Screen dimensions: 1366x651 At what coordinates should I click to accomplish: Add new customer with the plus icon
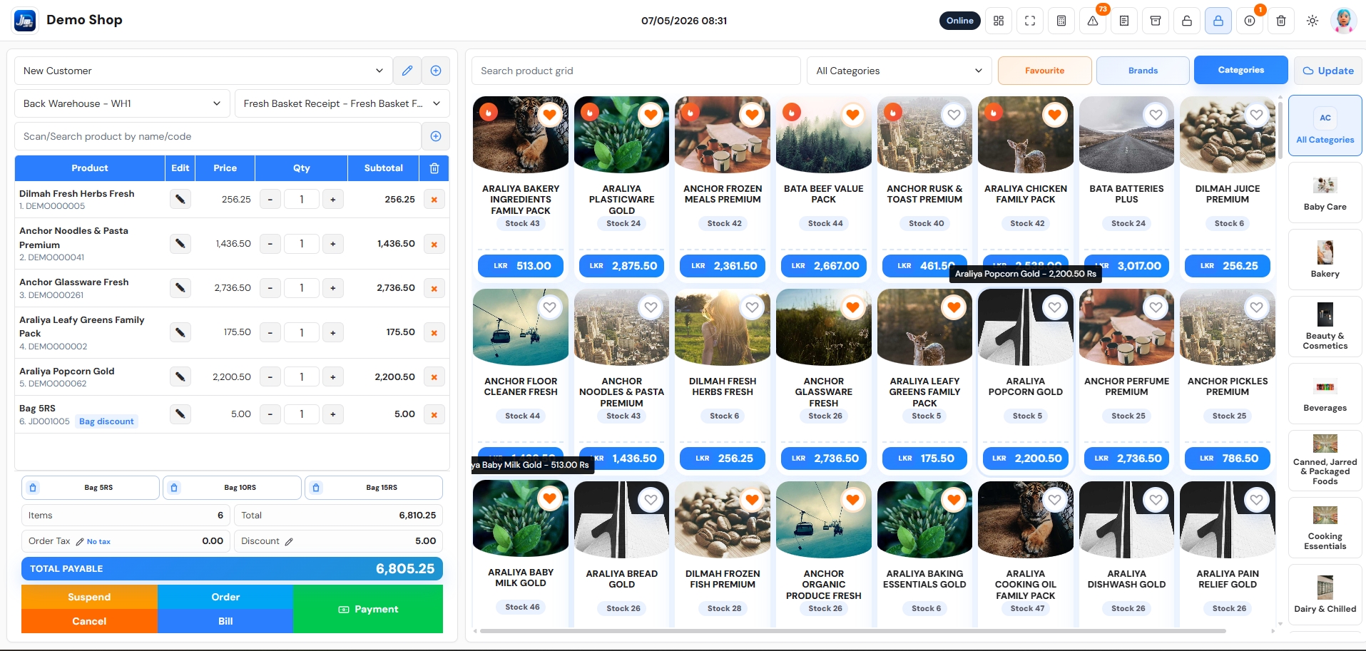(436, 71)
